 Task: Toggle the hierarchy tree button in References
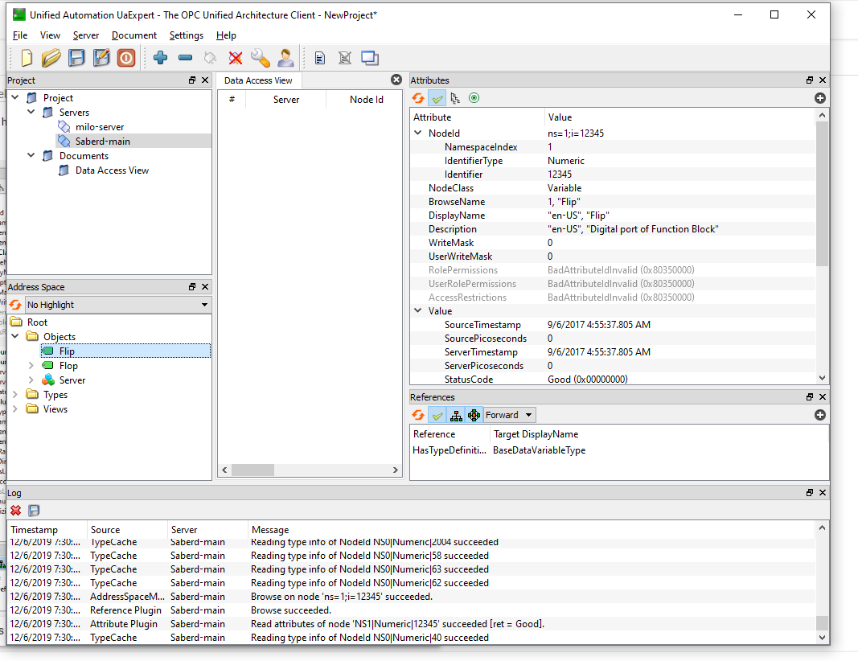(456, 415)
